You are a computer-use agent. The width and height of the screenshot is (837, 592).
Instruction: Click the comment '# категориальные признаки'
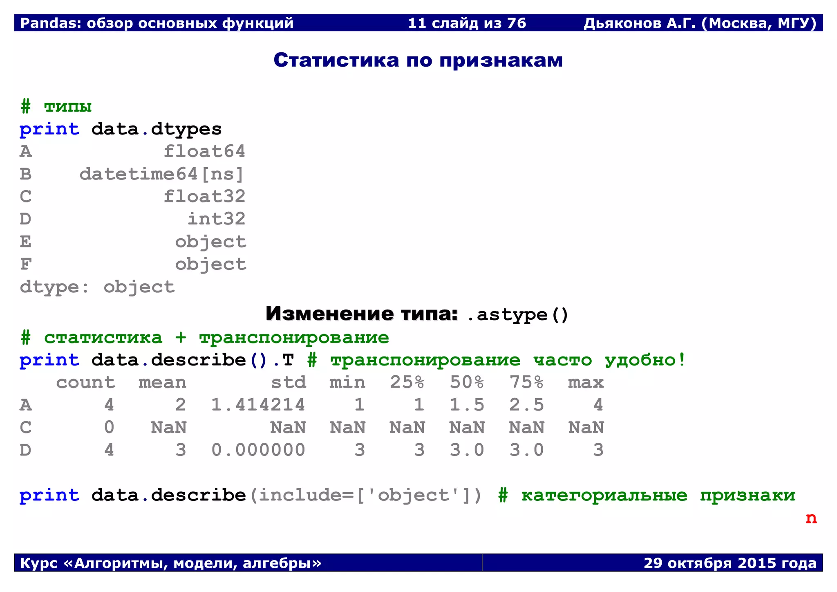click(x=647, y=495)
